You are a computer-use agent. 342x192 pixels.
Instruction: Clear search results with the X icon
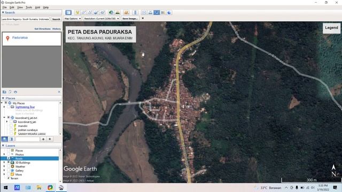coord(59,92)
